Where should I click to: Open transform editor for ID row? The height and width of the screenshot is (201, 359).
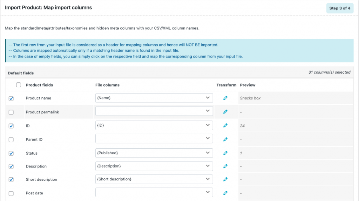(225, 125)
